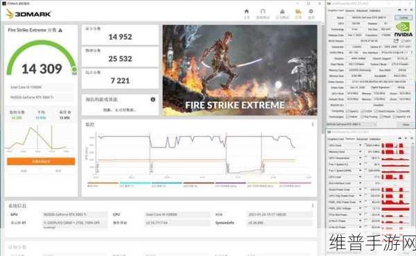This screenshot has width=416, height=256.
Task: Open the GPU Load sensor dropdown arrow
Action: [361, 177]
